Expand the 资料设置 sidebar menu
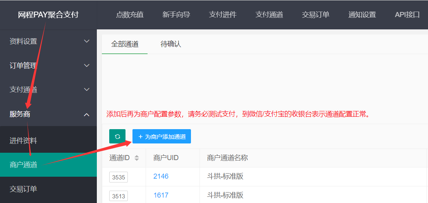This screenshot has height=203, width=428. (x=48, y=41)
